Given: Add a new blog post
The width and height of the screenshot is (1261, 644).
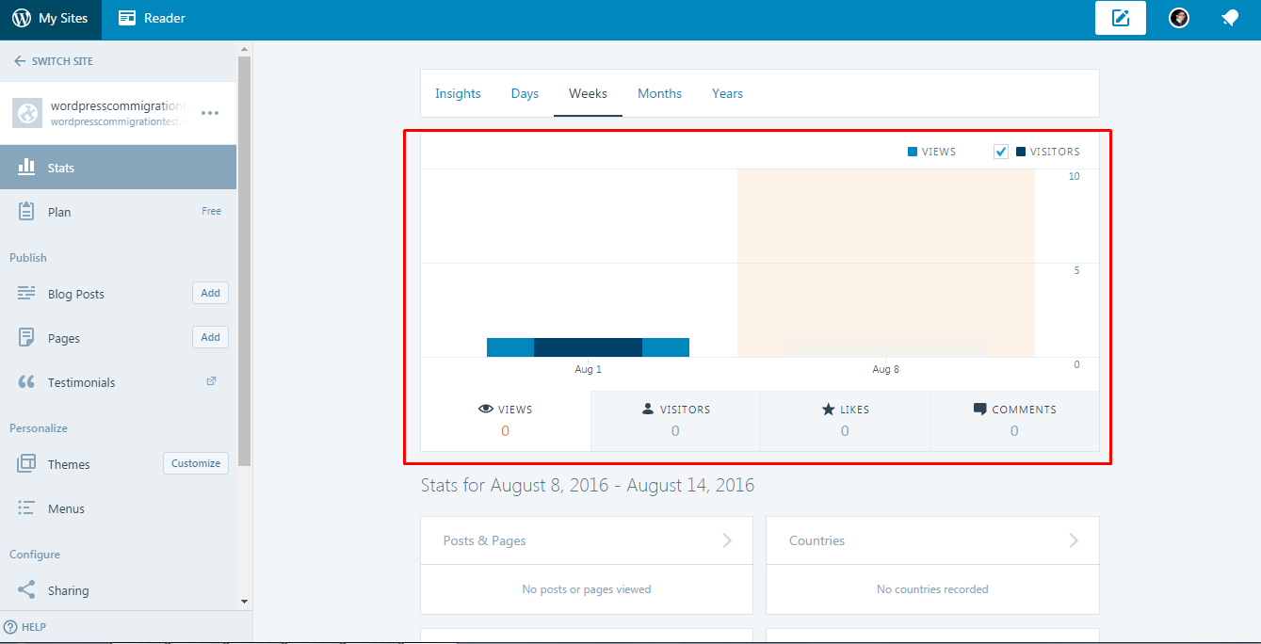Looking at the screenshot, I should click(x=209, y=293).
